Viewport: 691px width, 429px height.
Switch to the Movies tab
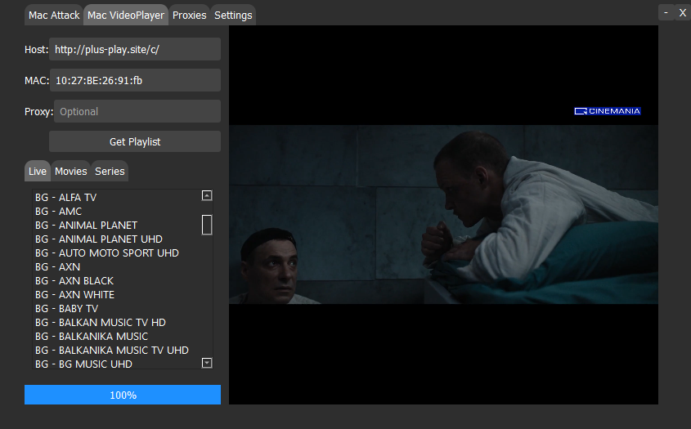[x=70, y=172]
